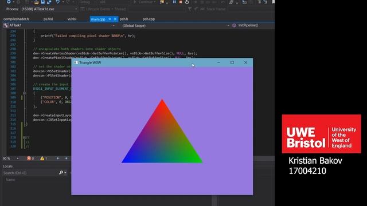The image size is (367, 206).
Task: Click the thread filter funnel icon
Action: click(190, 9)
